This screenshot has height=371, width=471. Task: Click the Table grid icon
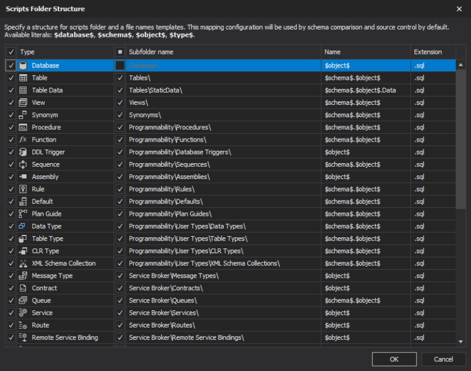(23, 78)
